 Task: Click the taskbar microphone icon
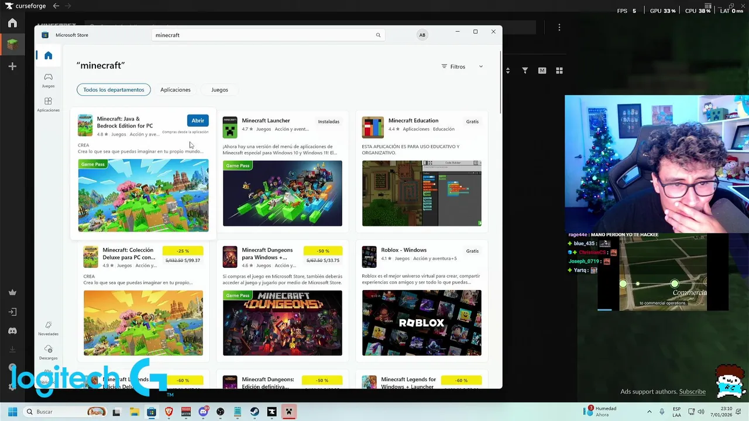click(662, 412)
